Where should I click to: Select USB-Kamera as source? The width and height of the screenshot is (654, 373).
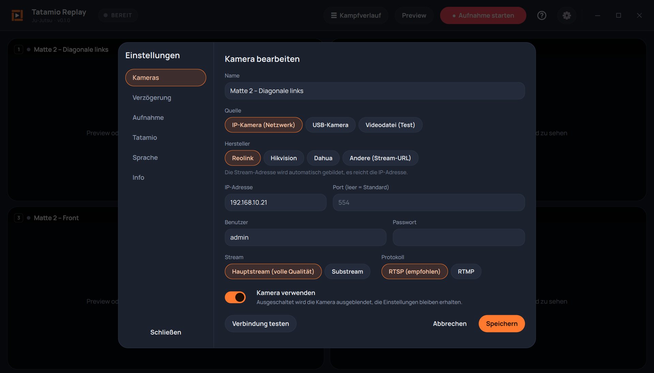point(330,125)
